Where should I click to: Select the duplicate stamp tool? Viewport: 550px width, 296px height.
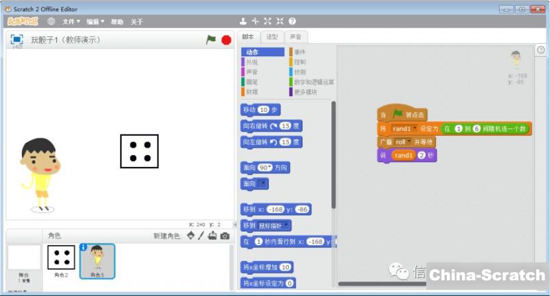click(x=243, y=21)
